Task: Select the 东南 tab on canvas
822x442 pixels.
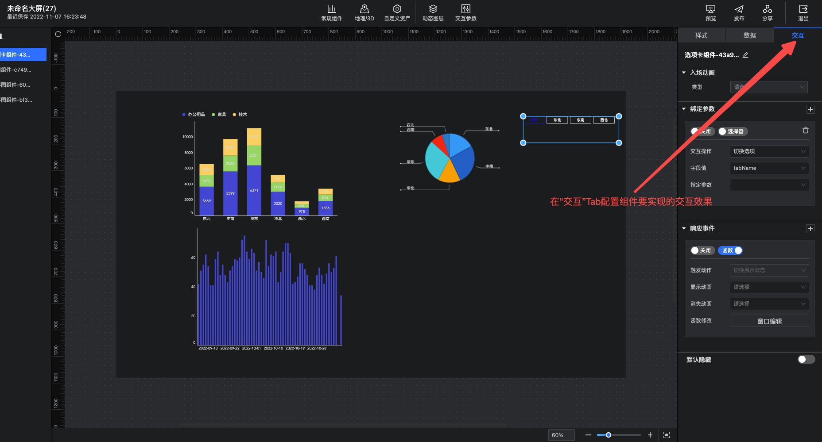Action: click(581, 120)
